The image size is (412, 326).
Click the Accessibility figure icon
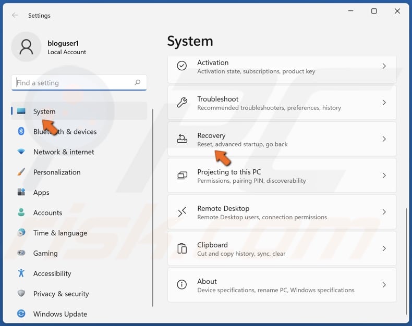[x=21, y=273]
